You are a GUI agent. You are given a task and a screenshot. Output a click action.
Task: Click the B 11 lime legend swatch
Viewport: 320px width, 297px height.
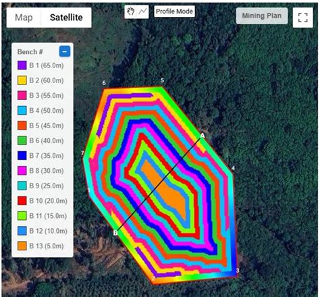point(22,216)
